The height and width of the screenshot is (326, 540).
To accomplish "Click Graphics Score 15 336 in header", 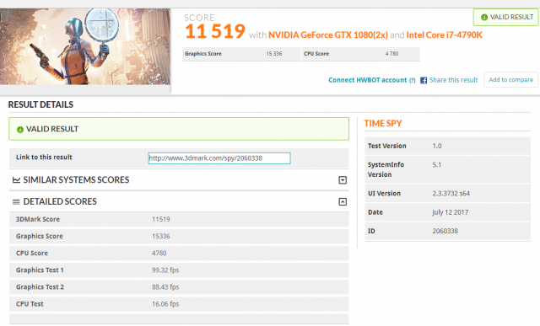I will 241,54.
